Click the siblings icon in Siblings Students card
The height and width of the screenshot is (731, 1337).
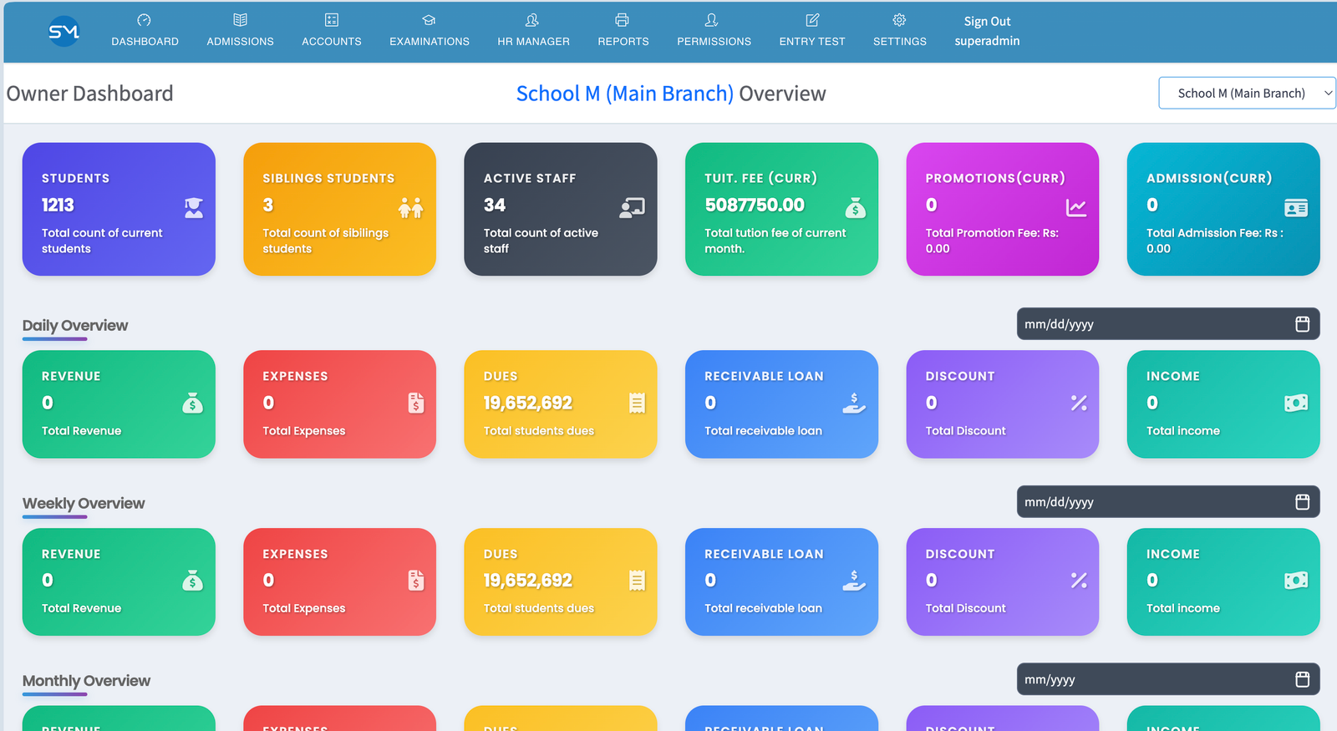pos(411,208)
